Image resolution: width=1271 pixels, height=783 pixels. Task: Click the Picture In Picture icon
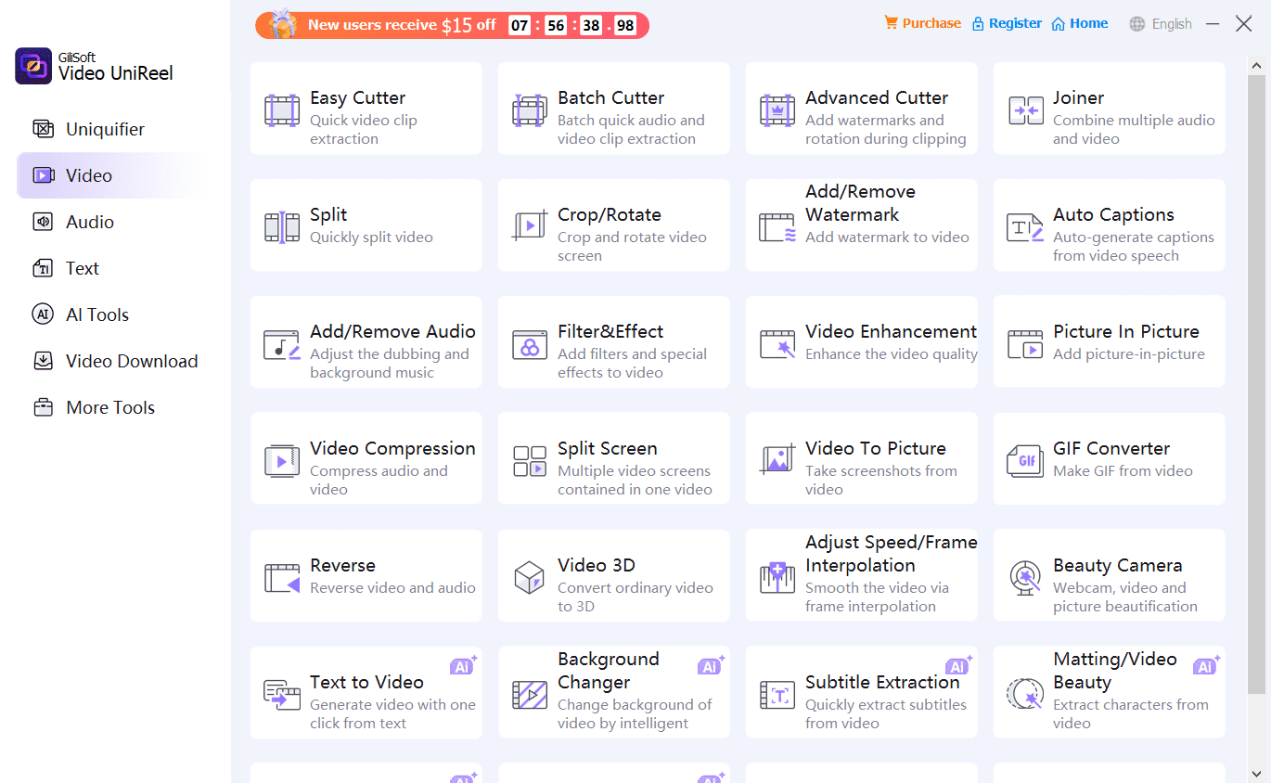point(1025,344)
